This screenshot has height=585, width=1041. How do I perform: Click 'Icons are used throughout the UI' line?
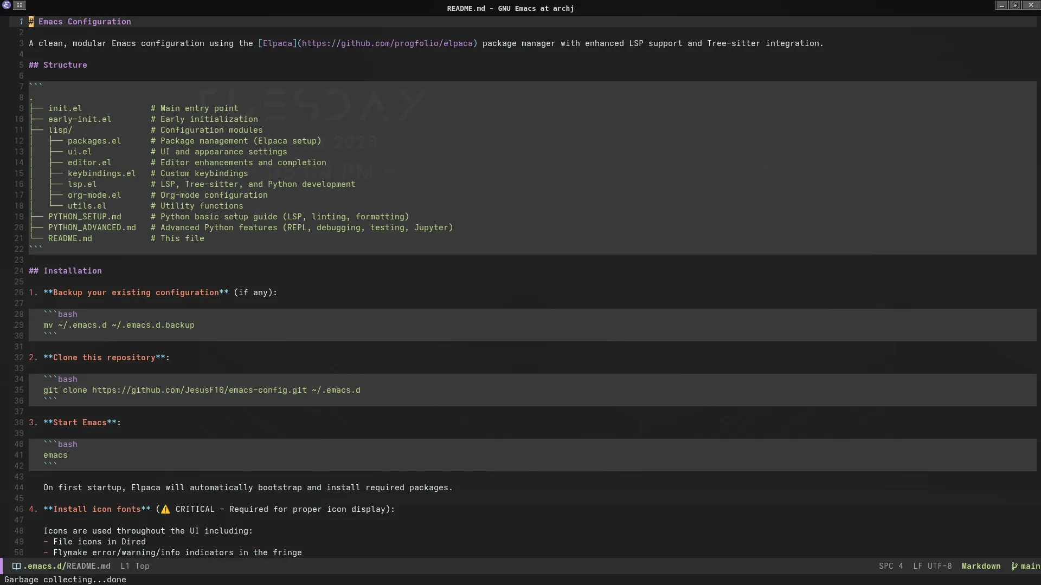[x=148, y=531]
